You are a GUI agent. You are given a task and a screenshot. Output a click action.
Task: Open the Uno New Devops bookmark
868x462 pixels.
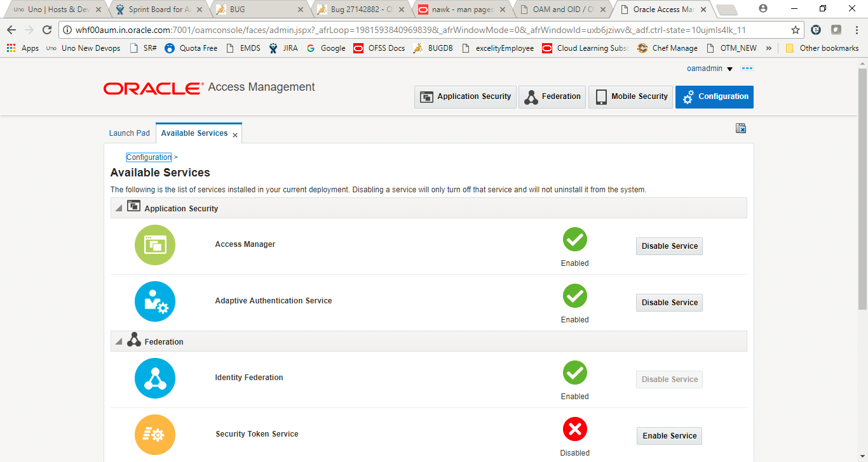point(84,48)
